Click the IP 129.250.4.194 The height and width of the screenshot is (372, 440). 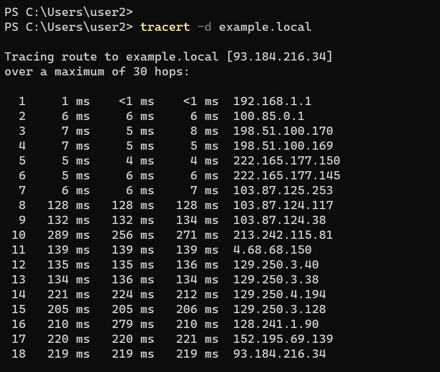279,294
